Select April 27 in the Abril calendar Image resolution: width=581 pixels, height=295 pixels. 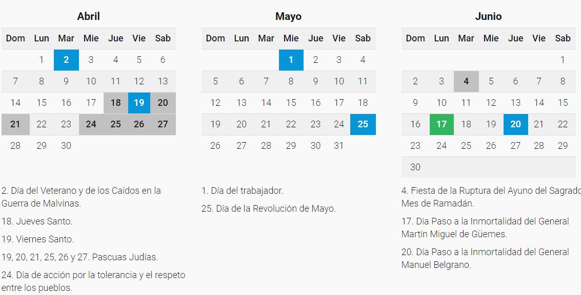163,124
